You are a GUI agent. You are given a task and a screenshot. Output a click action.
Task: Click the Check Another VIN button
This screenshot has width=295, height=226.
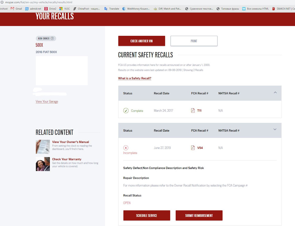[x=142, y=41]
